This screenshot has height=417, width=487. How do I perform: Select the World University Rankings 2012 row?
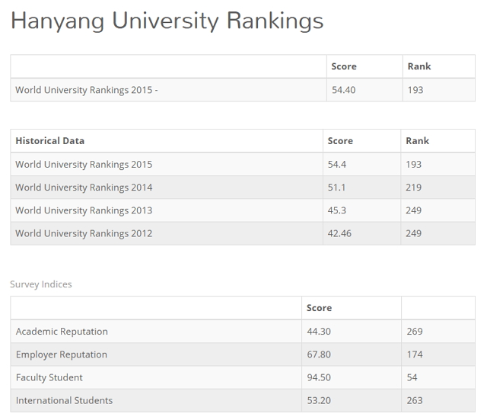(243, 233)
